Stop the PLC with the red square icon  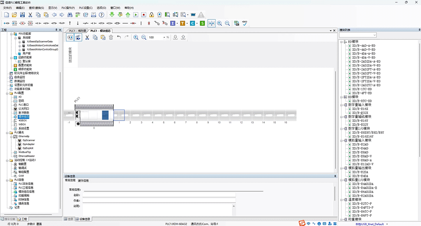(x=143, y=15)
